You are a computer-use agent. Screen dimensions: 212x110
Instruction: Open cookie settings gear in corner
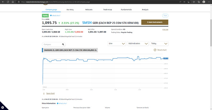coord(3,108)
